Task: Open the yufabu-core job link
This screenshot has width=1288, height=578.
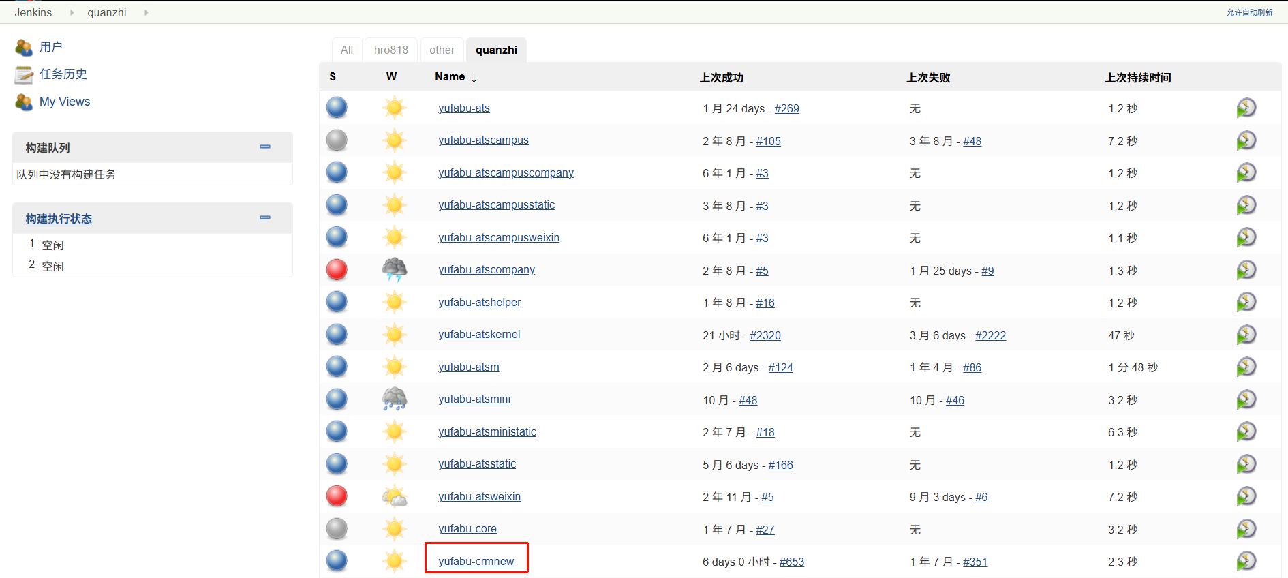Action: [467, 528]
